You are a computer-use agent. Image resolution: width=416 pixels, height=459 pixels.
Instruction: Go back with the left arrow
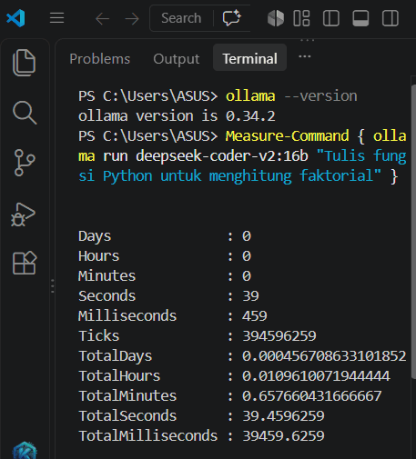(102, 19)
